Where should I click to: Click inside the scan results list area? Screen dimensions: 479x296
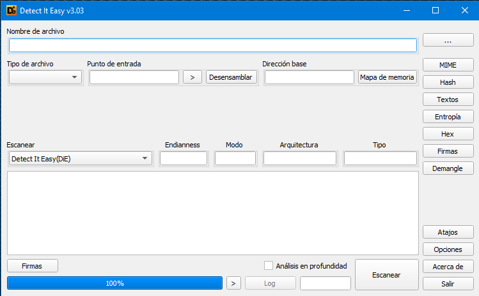click(213, 213)
